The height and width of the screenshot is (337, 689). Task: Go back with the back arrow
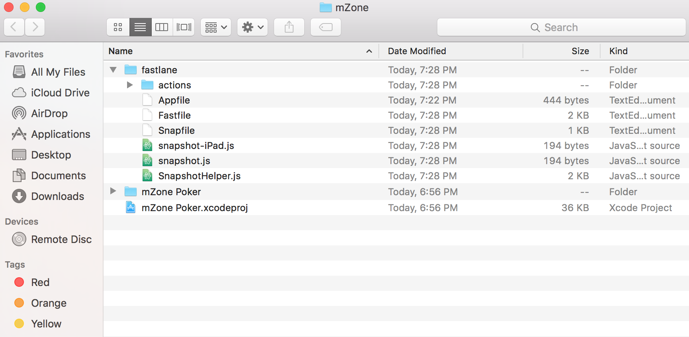[x=14, y=27]
